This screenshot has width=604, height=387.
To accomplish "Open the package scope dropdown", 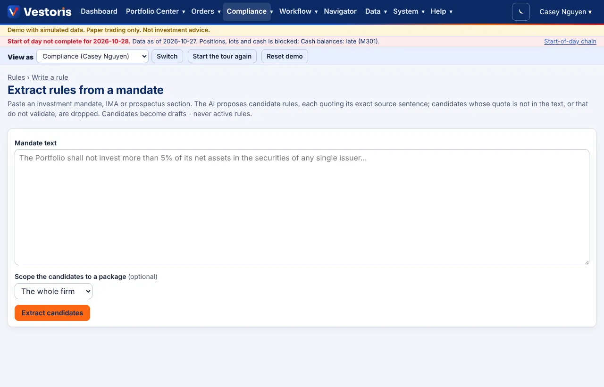I will [53, 291].
